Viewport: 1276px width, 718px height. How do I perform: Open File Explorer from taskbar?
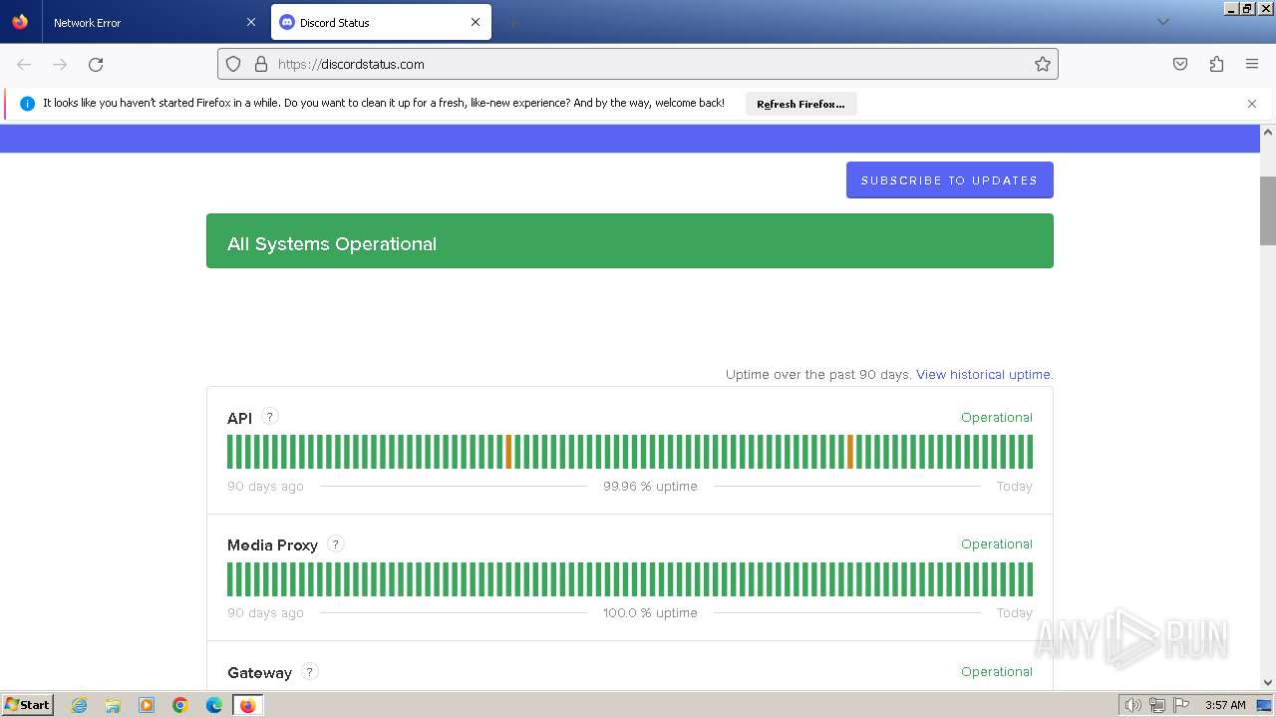(x=113, y=705)
